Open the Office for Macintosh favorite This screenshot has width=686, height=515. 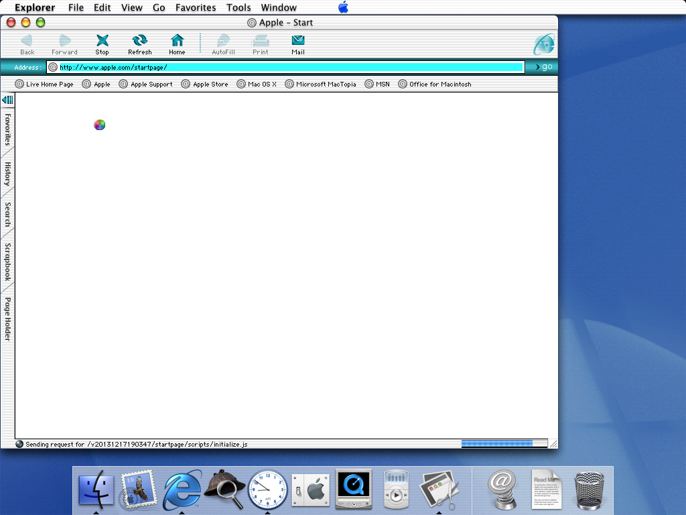tap(435, 84)
